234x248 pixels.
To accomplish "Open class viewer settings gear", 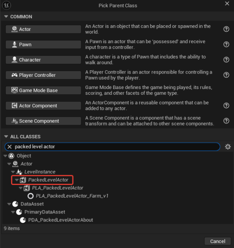I will pos(228,147).
